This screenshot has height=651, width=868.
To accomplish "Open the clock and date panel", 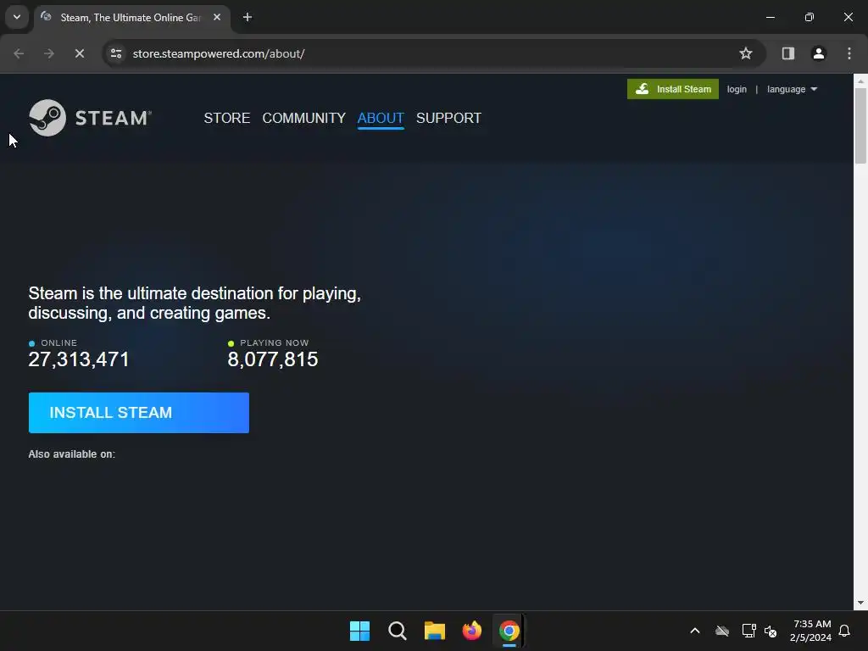I will pyautogui.click(x=811, y=631).
